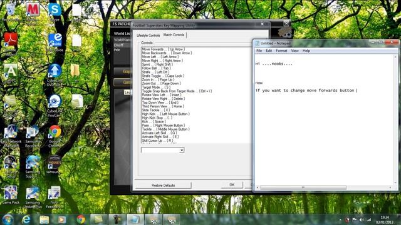
Task: Select Pele in the FS Patcher world list
Action: [x=117, y=50]
